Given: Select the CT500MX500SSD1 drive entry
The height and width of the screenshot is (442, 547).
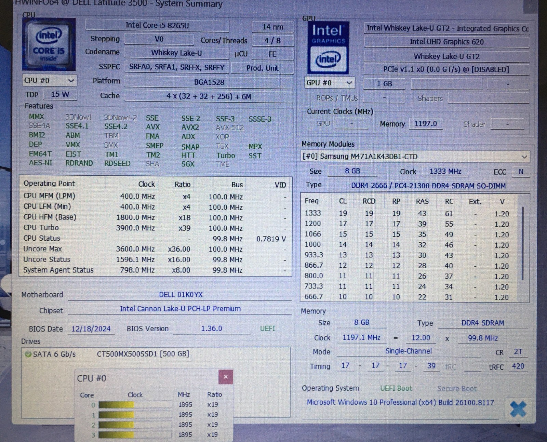Looking at the screenshot, I should [x=143, y=354].
